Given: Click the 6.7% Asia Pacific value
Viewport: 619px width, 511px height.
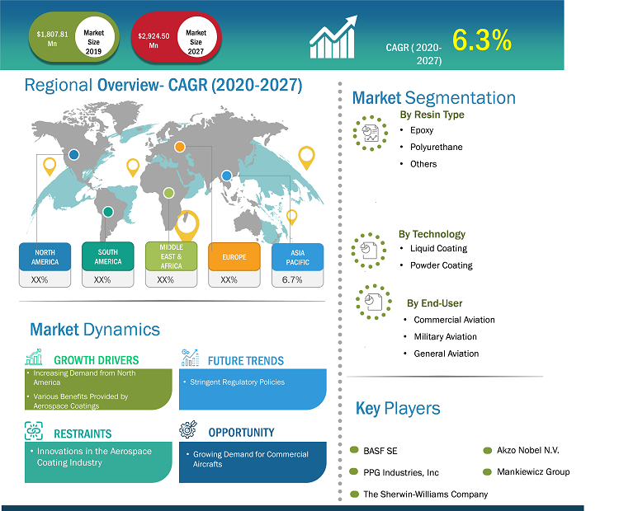Looking at the screenshot, I should (292, 280).
